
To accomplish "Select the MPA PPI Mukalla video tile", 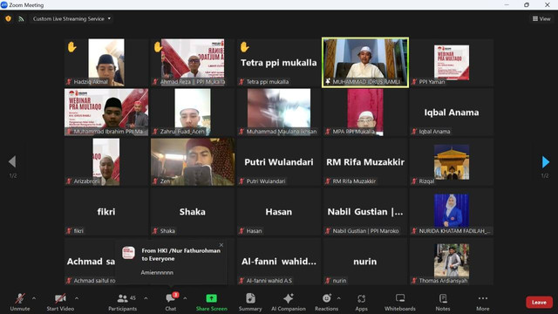I will point(365,113).
